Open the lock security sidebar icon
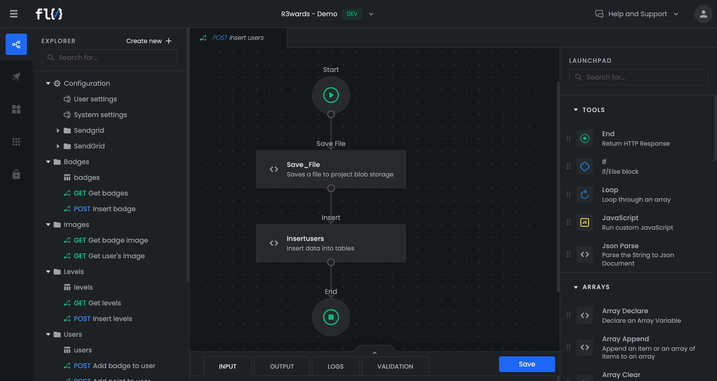Screen dimensions: 717x381 (16, 174)
